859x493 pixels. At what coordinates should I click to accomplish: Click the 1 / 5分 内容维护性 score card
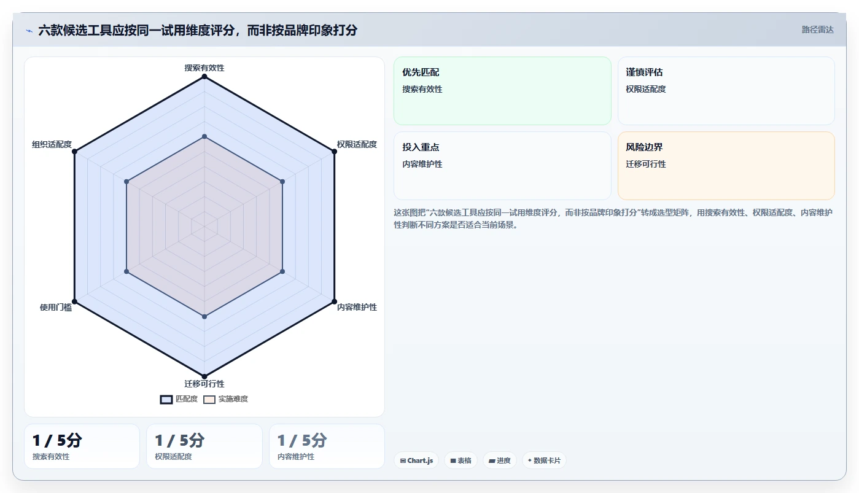tap(327, 446)
